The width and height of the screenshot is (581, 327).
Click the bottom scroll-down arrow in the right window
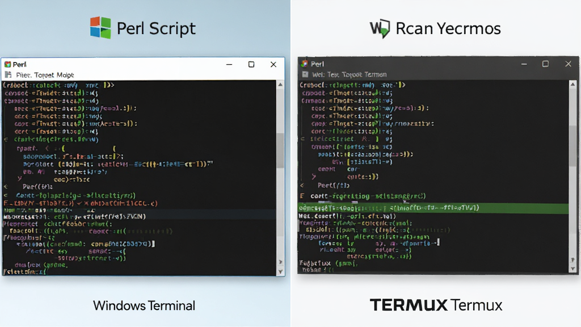click(x=573, y=269)
